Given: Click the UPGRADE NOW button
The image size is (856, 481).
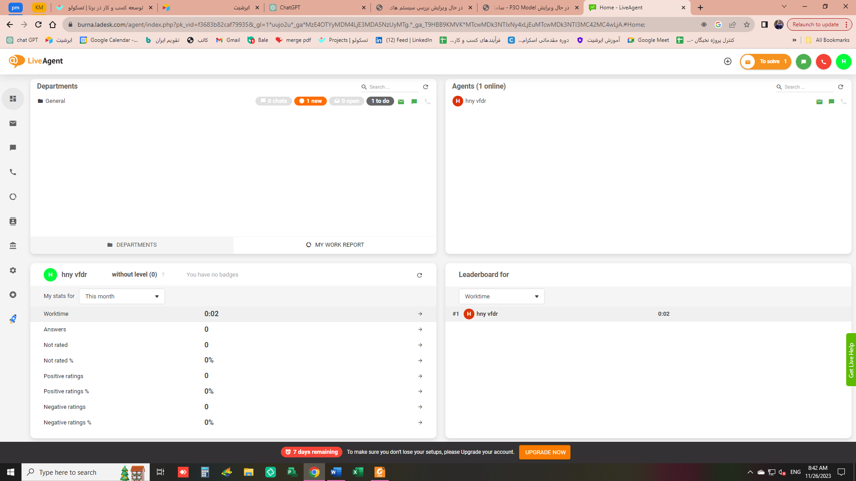Looking at the screenshot, I should click(545, 452).
